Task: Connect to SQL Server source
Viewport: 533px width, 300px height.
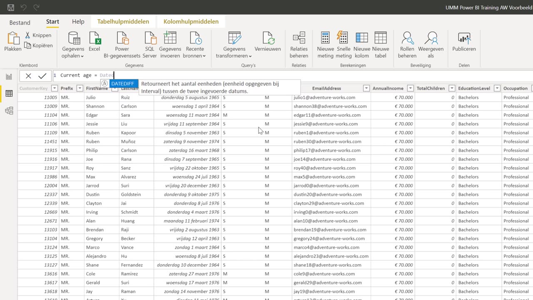Action: pos(150,45)
